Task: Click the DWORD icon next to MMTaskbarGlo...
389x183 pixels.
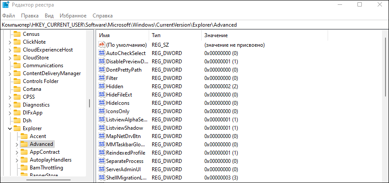Action: [x=102, y=144]
